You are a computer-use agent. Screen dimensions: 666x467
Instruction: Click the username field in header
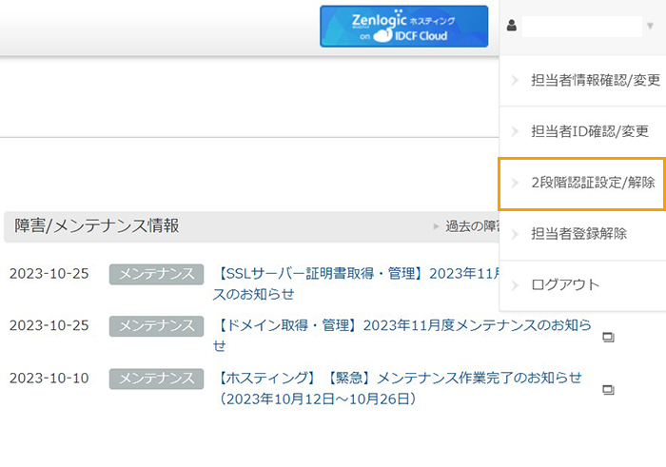click(x=581, y=27)
